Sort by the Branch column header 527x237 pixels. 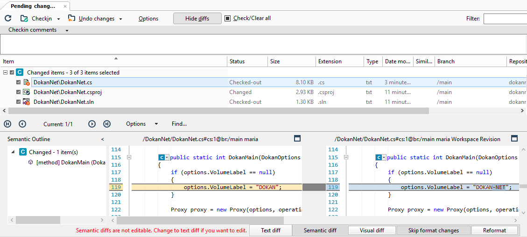(x=471, y=61)
